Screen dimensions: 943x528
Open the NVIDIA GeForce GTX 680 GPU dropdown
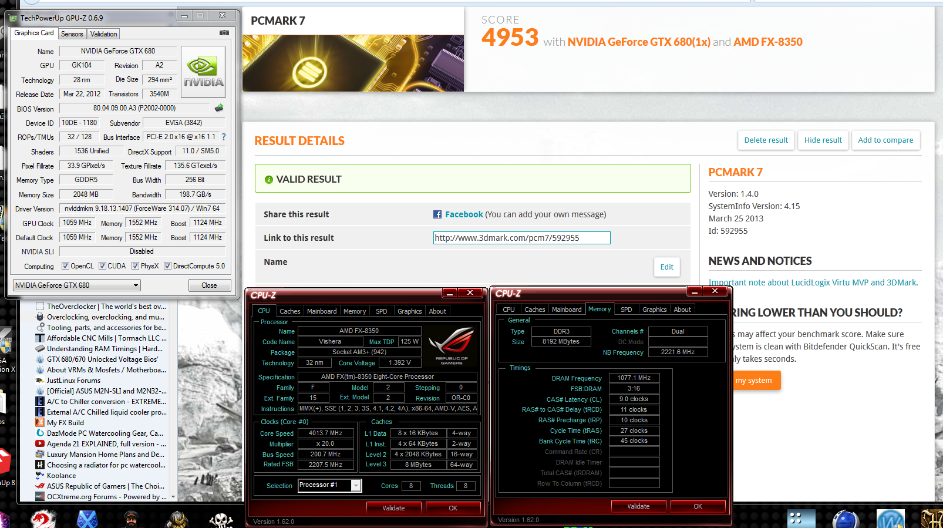tap(77, 285)
